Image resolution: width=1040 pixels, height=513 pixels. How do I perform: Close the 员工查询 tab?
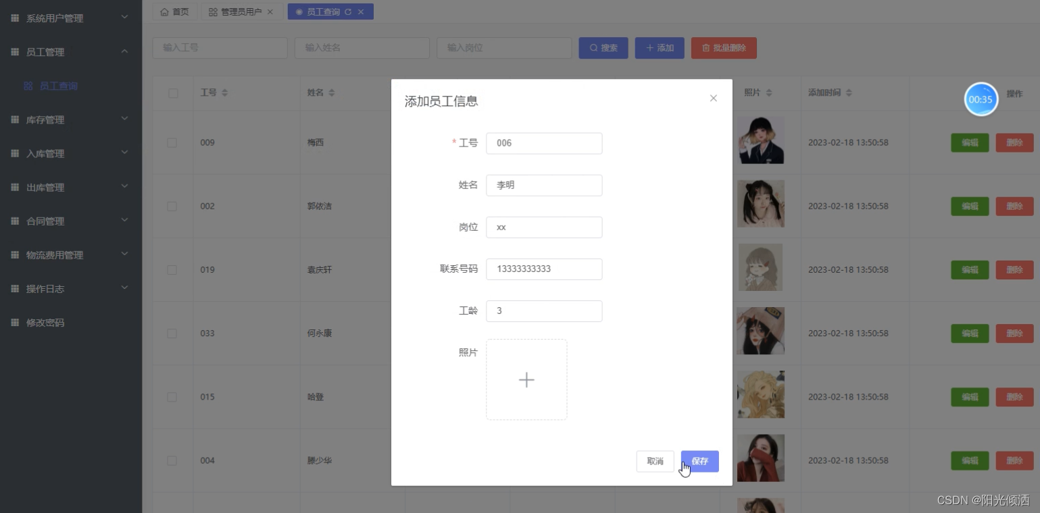point(361,11)
